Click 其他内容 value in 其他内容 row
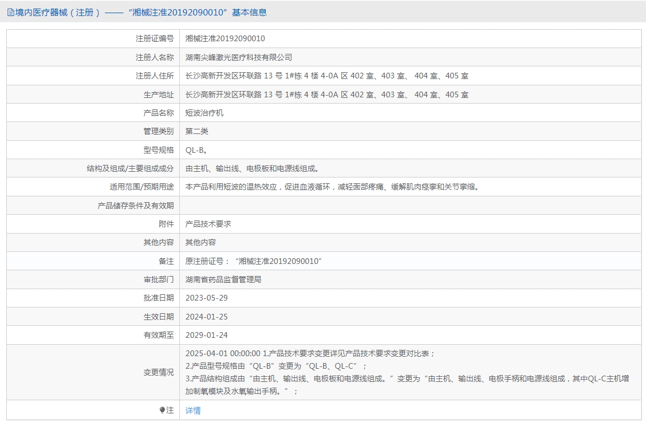 point(200,242)
